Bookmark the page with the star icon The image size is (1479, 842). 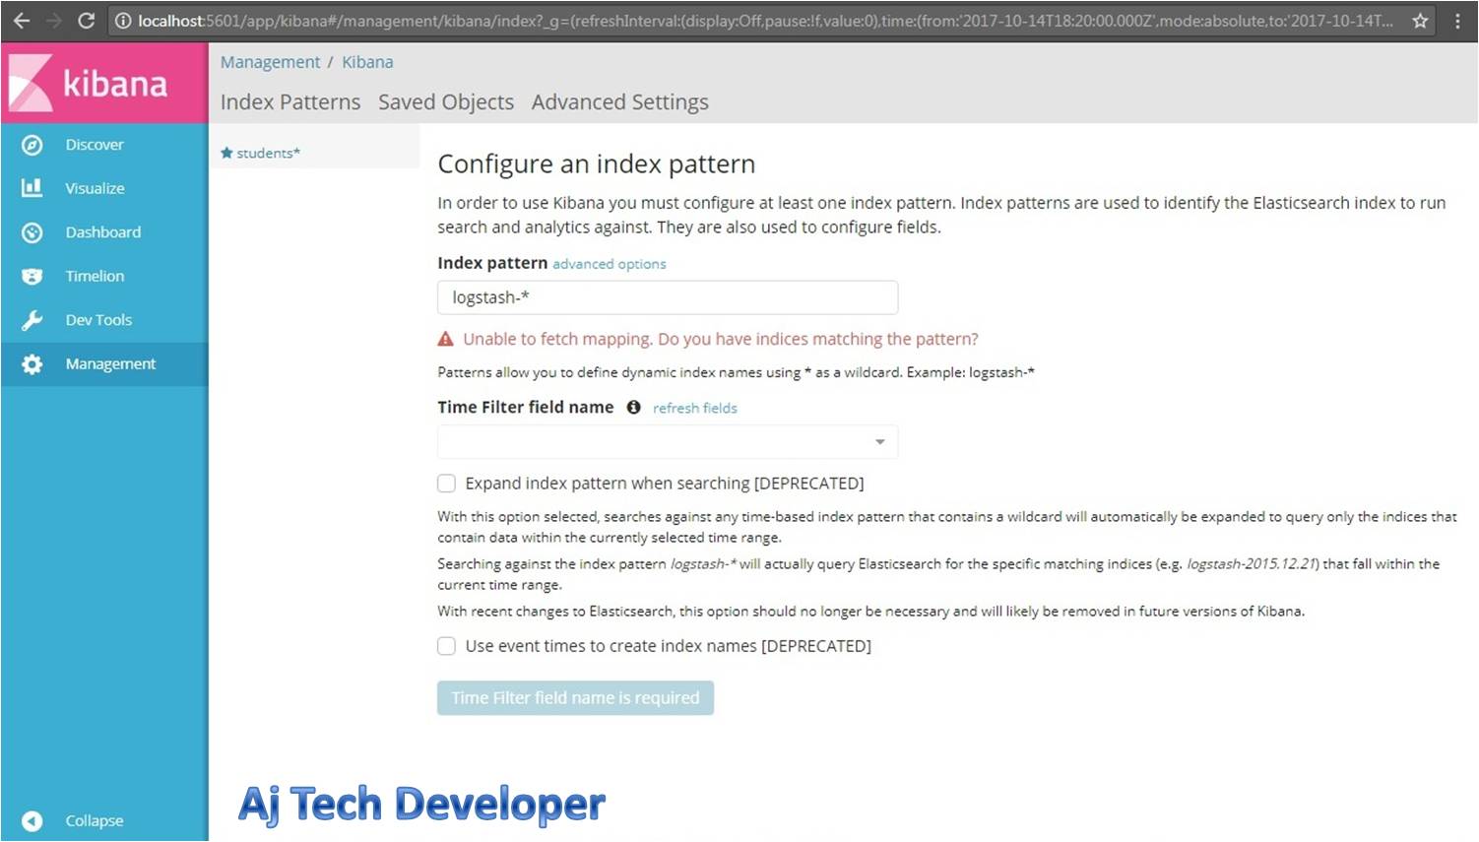1420,21
